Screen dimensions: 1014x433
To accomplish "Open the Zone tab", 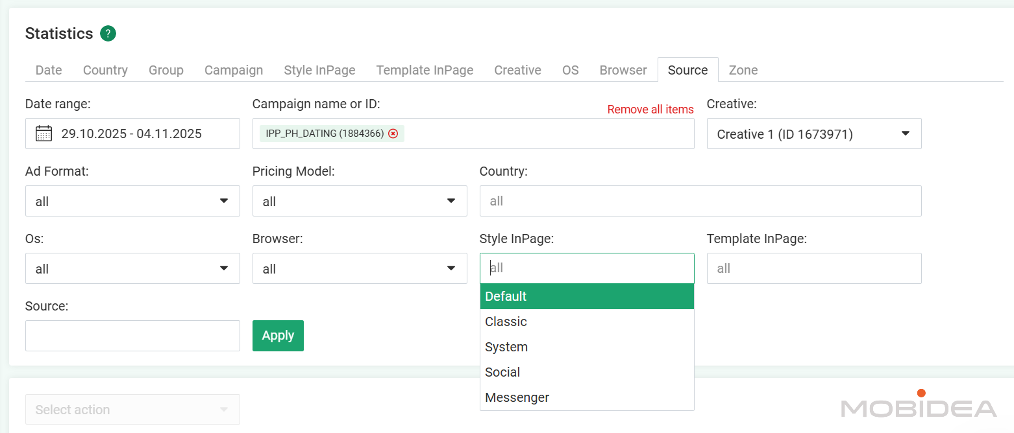I will [x=743, y=70].
